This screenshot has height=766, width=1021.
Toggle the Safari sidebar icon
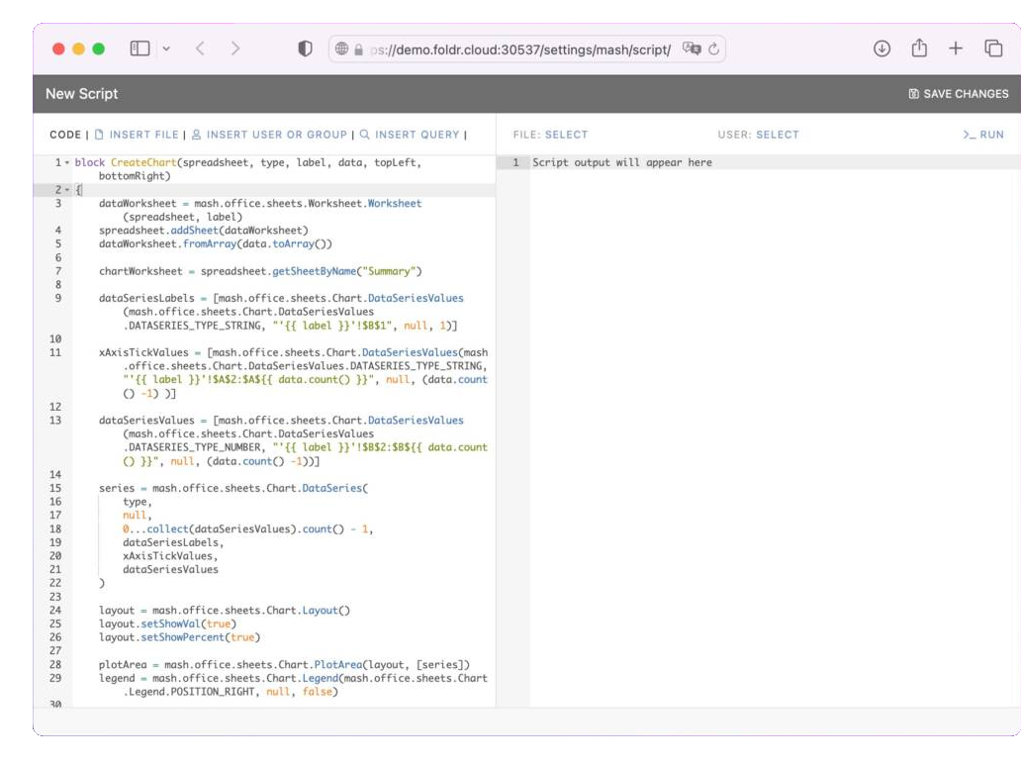(140, 48)
